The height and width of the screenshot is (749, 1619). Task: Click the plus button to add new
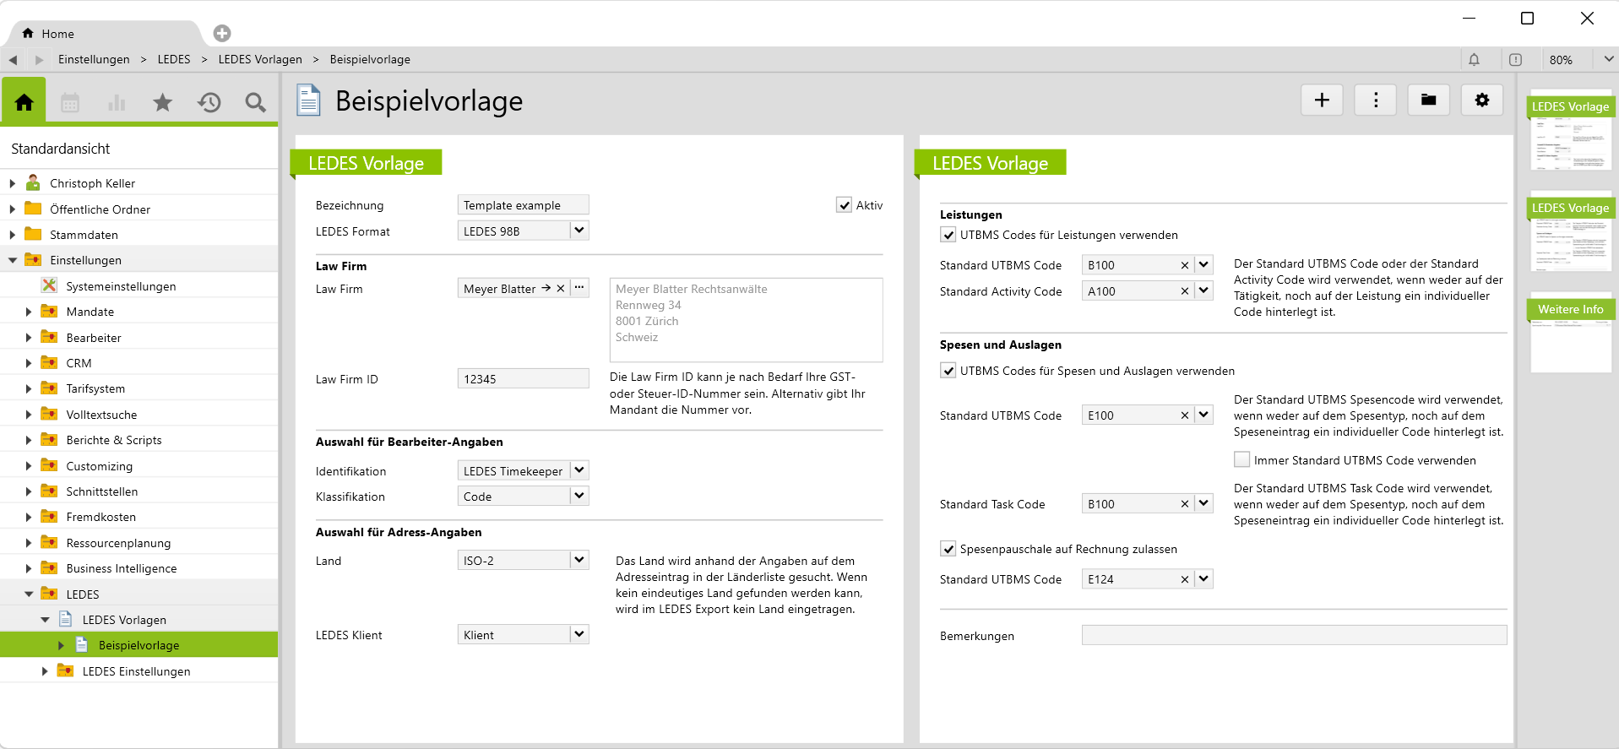1322,100
